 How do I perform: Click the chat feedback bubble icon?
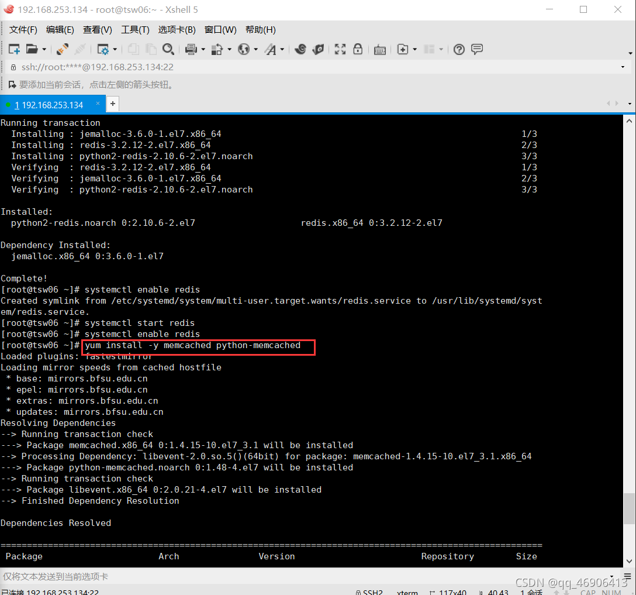(x=477, y=49)
